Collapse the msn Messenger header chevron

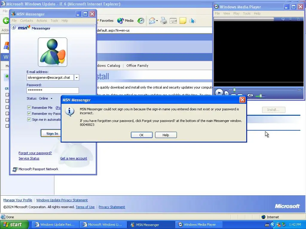pyautogui.click(x=13, y=27)
